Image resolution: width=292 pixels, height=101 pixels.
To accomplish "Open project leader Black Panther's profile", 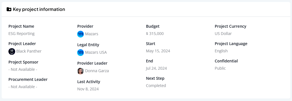I will [x=29, y=51].
